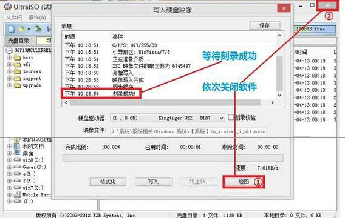Viewport: 345px width, 218px height.
Task: Select the (I:) removable drive icon
Action: click(x=17, y=201)
